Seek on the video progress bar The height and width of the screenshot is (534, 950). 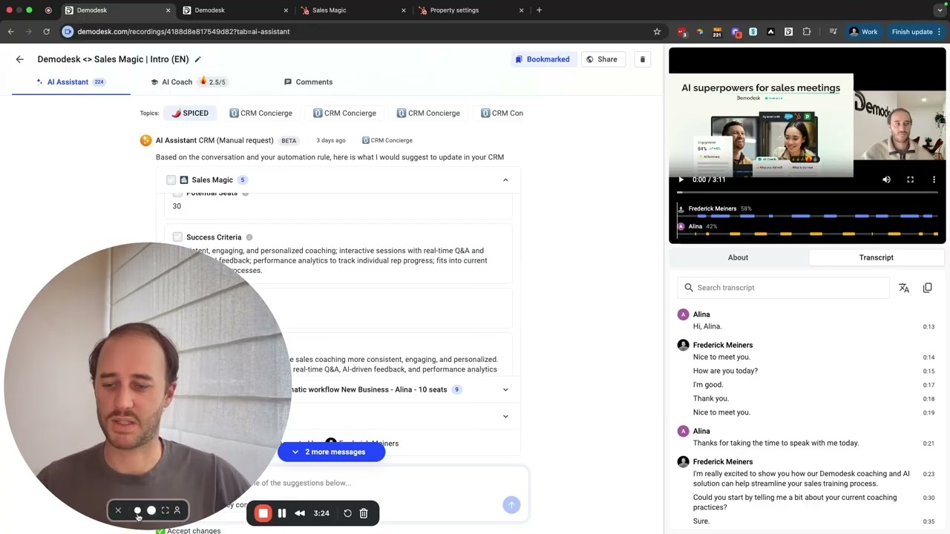[807, 193]
